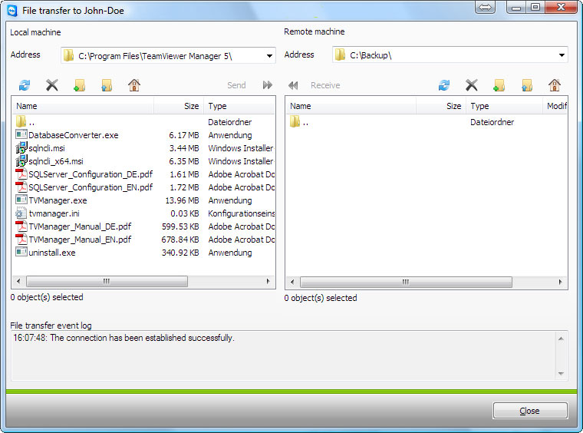Sort remote list by Name column
The image size is (583, 433).
point(351,106)
